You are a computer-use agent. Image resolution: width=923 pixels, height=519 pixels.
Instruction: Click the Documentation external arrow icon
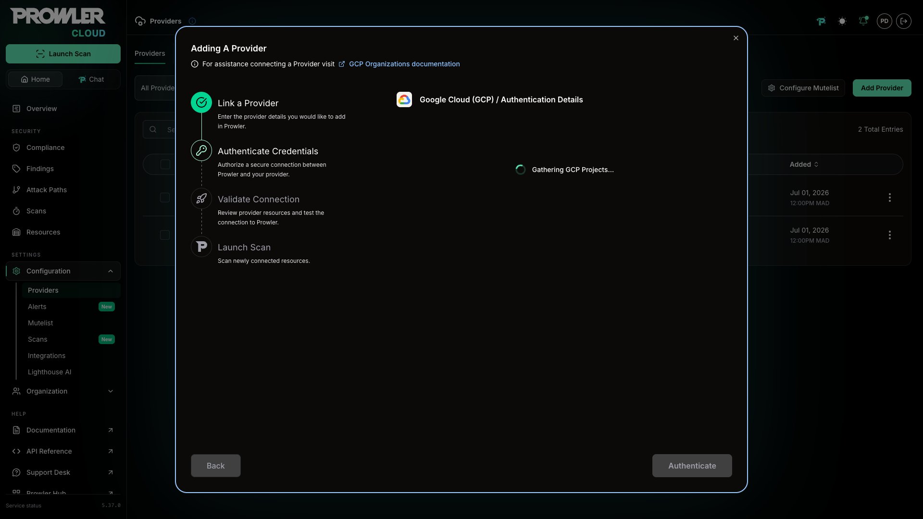pyautogui.click(x=111, y=430)
